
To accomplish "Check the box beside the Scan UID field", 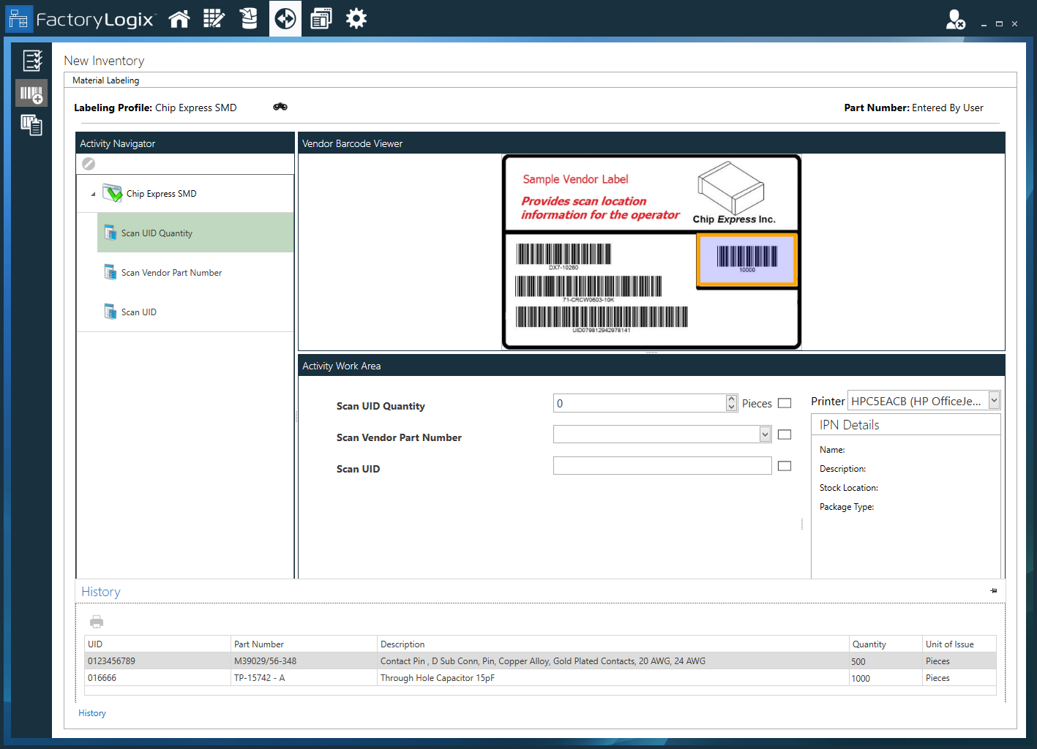I will click(x=784, y=465).
